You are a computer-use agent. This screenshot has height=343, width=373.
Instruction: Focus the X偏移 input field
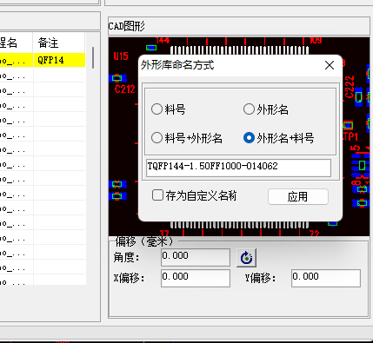click(196, 278)
